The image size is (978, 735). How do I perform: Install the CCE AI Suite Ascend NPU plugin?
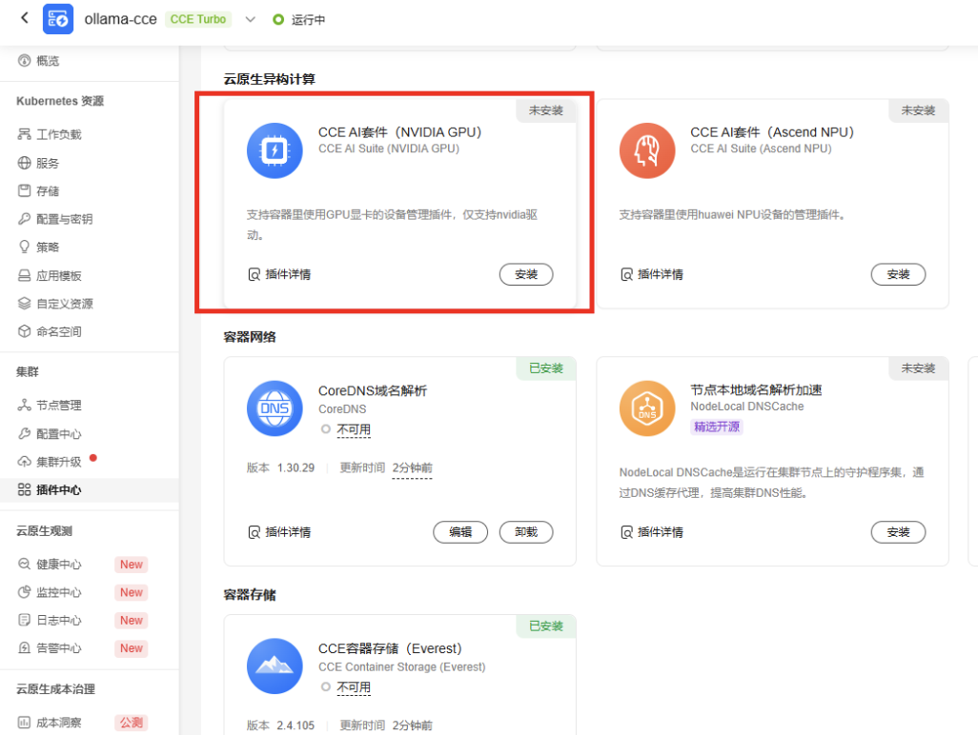point(898,275)
